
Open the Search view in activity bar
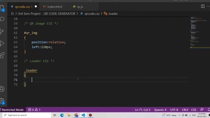(x=2, y=19)
